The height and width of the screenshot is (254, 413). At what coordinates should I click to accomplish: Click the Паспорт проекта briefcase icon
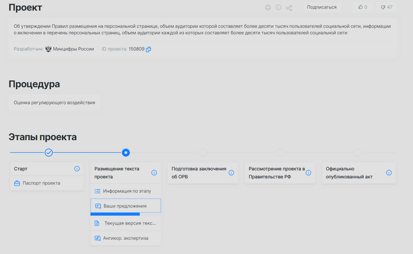coord(17,183)
